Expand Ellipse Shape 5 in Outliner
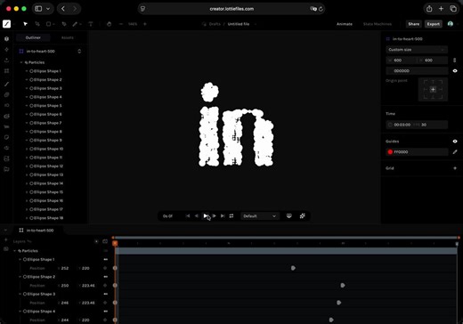This screenshot has height=324, width=463. pos(27,106)
